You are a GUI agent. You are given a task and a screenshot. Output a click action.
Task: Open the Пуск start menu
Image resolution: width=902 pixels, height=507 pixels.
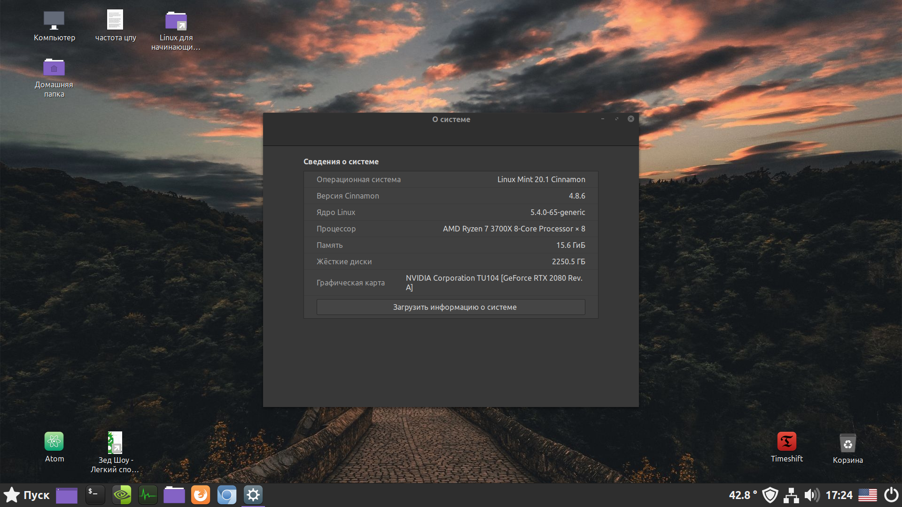point(27,495)
